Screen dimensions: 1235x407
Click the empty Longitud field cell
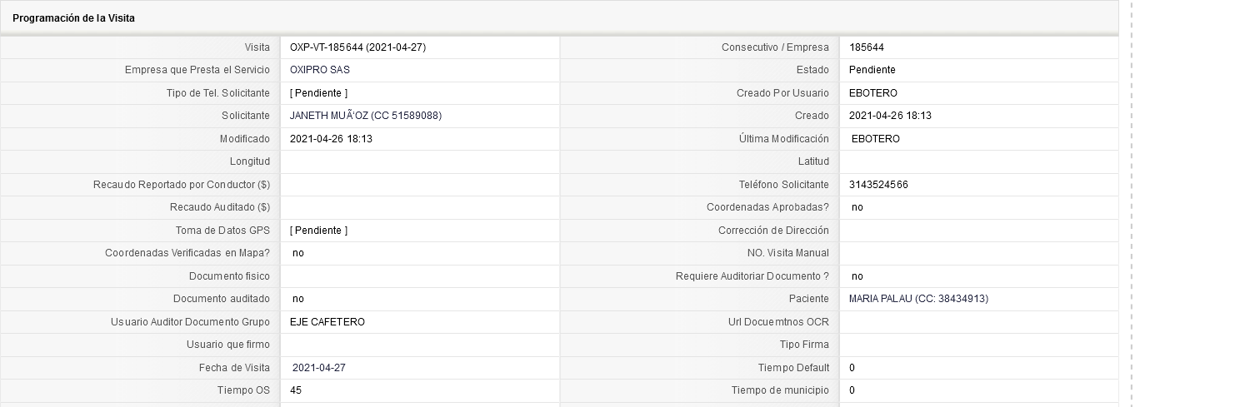click(x=420, y=161)
